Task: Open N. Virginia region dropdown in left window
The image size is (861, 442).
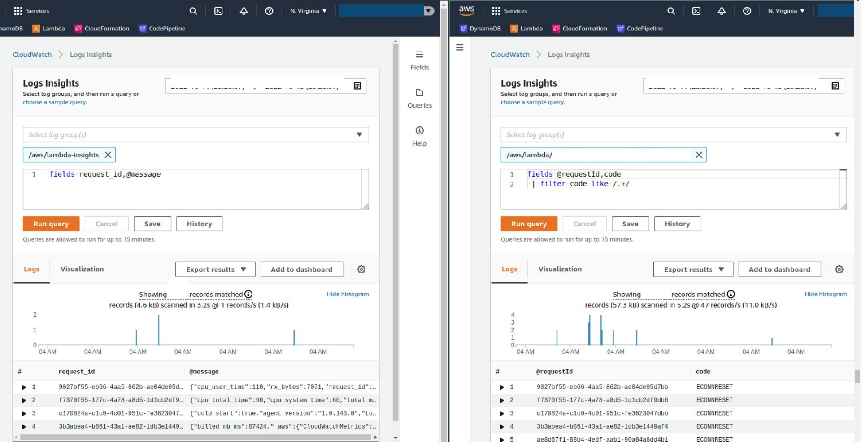Action: click(x=308, y=11)
